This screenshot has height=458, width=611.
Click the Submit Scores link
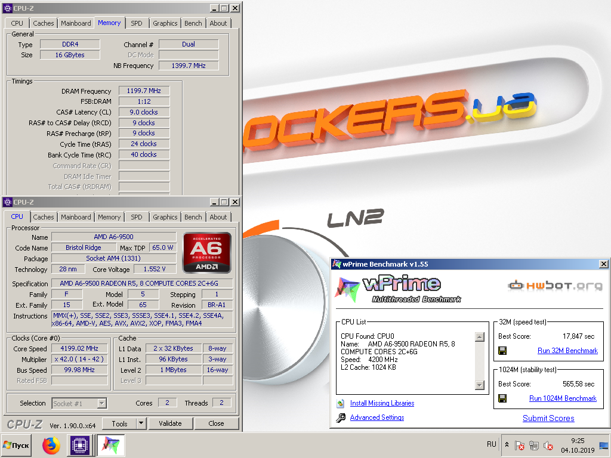(x=548, y=418)
